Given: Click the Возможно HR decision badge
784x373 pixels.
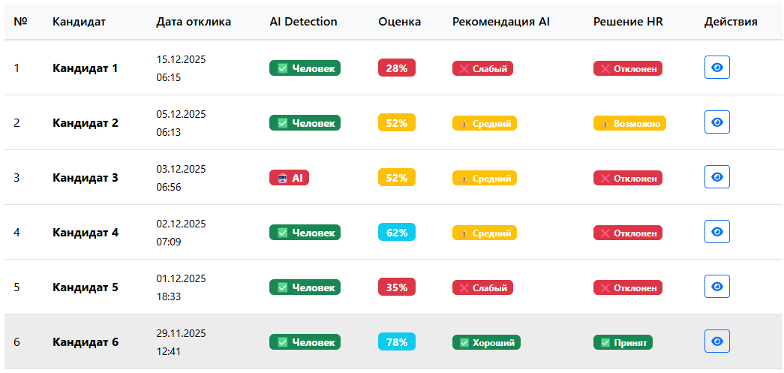Looking at the screenshot, I should click(x=629, y=123).
